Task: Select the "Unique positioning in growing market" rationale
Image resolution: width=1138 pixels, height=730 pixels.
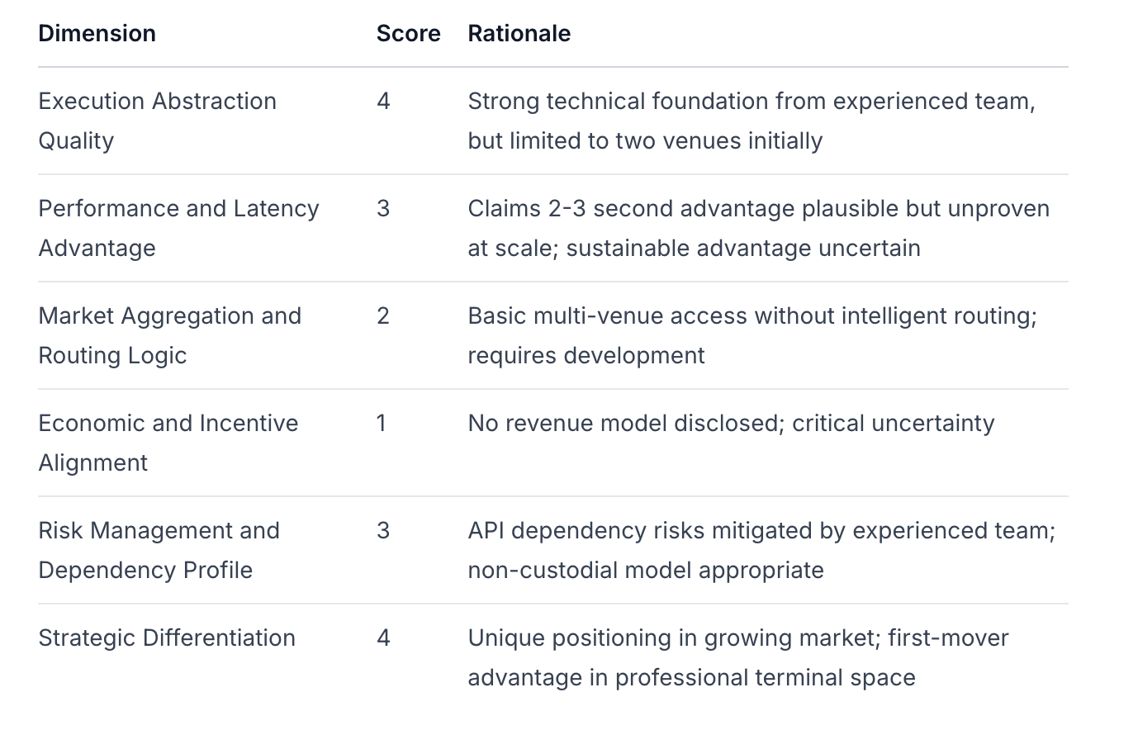Action: coord(737,657)
